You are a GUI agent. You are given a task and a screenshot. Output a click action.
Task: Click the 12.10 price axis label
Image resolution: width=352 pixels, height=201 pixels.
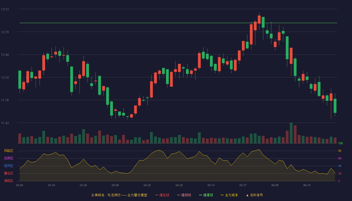pos(5,77)
